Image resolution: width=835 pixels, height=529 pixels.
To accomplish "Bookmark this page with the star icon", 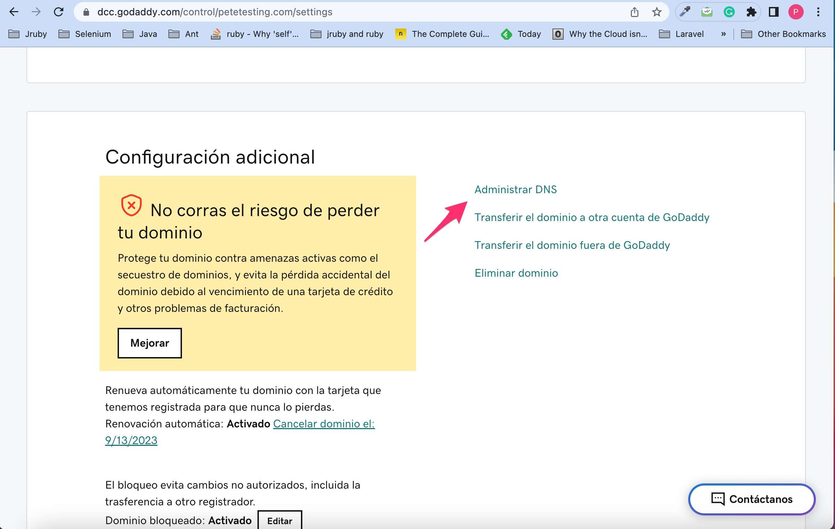I will (656, 12).
